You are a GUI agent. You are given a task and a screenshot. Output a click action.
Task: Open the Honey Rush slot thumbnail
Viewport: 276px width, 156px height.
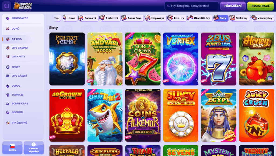257,59
